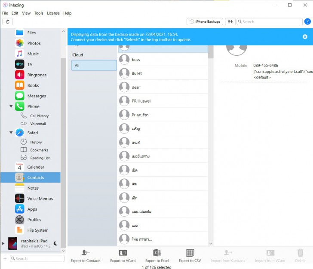Select contact dear

tap(163, 87)
